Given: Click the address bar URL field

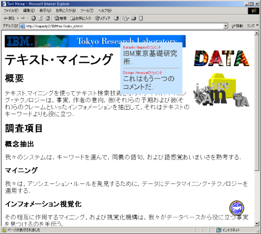Looking at the screenshot, I should 124,26.
